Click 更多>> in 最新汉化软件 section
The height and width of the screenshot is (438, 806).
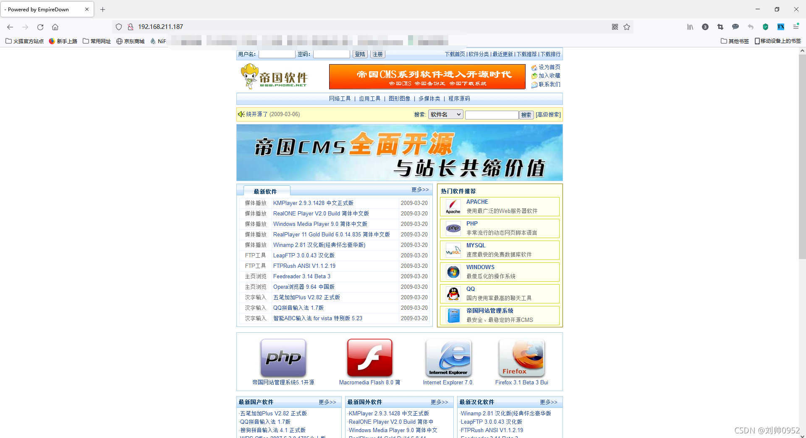pos(548,402)
